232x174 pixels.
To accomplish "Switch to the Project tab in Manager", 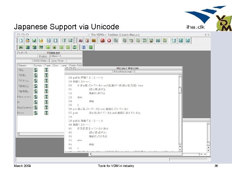I will coord(43,56).
